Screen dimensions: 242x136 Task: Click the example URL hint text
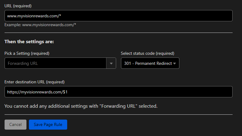point(40,25)
